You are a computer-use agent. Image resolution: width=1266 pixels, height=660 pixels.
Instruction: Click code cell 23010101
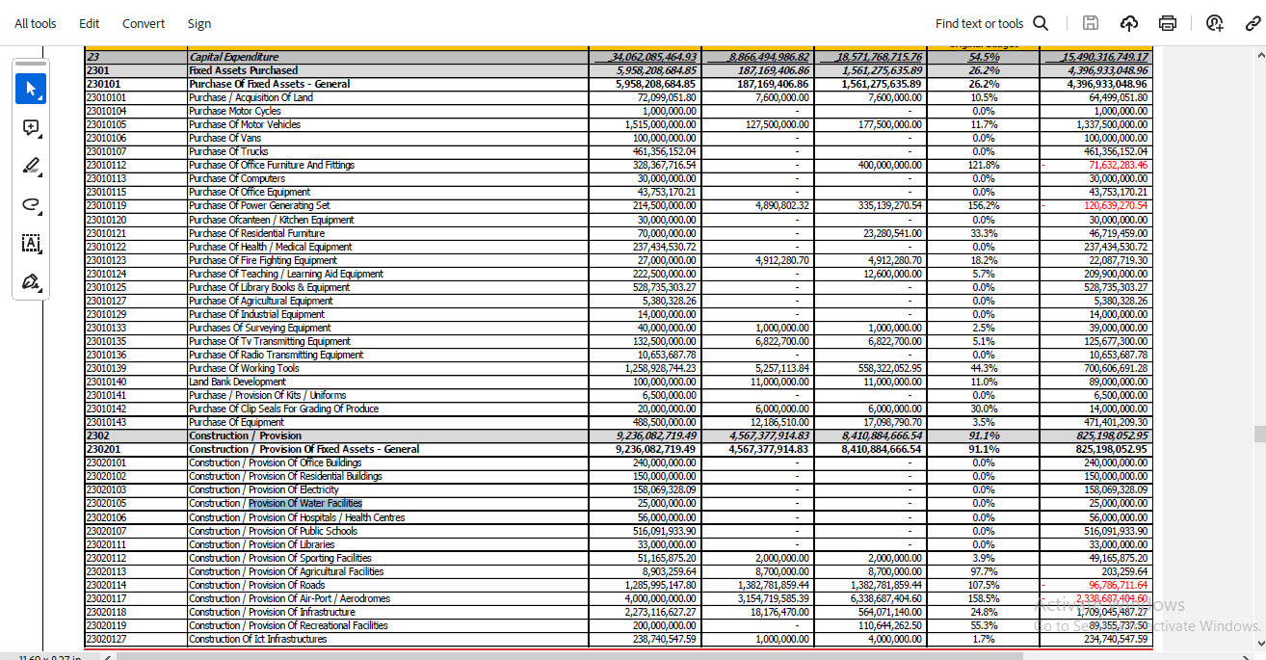(x=106, y=97)
